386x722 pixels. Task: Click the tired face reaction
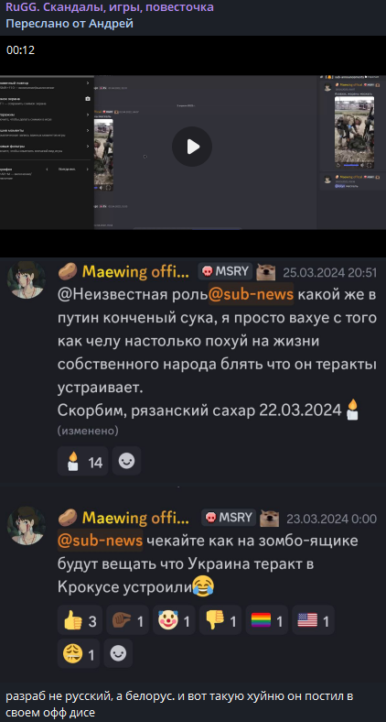[79, 653]
